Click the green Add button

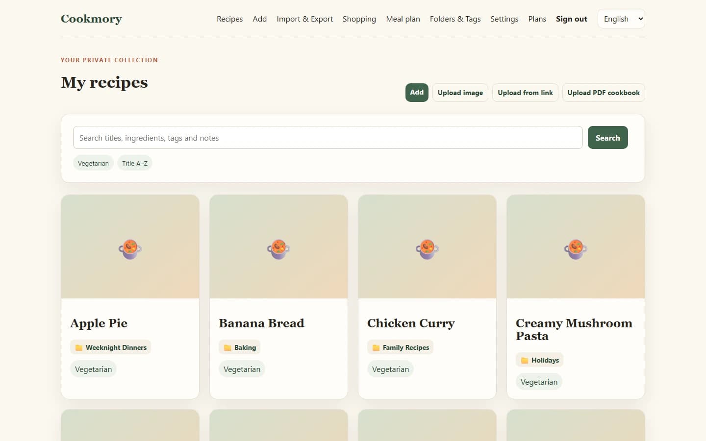tap(417, 92)
